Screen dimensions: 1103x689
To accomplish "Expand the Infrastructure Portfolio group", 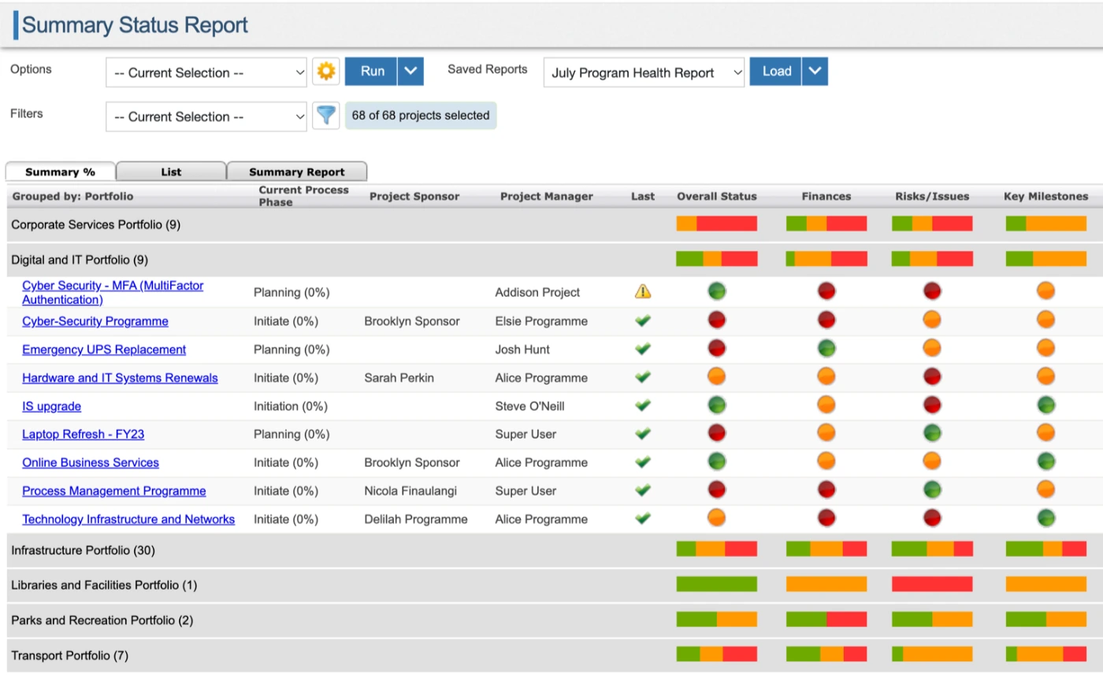I will pos(83,550).
